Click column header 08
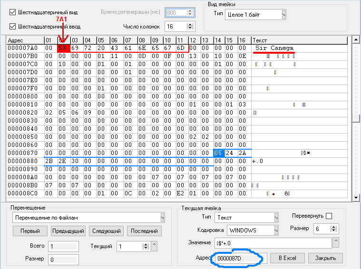 coord(144,40)
